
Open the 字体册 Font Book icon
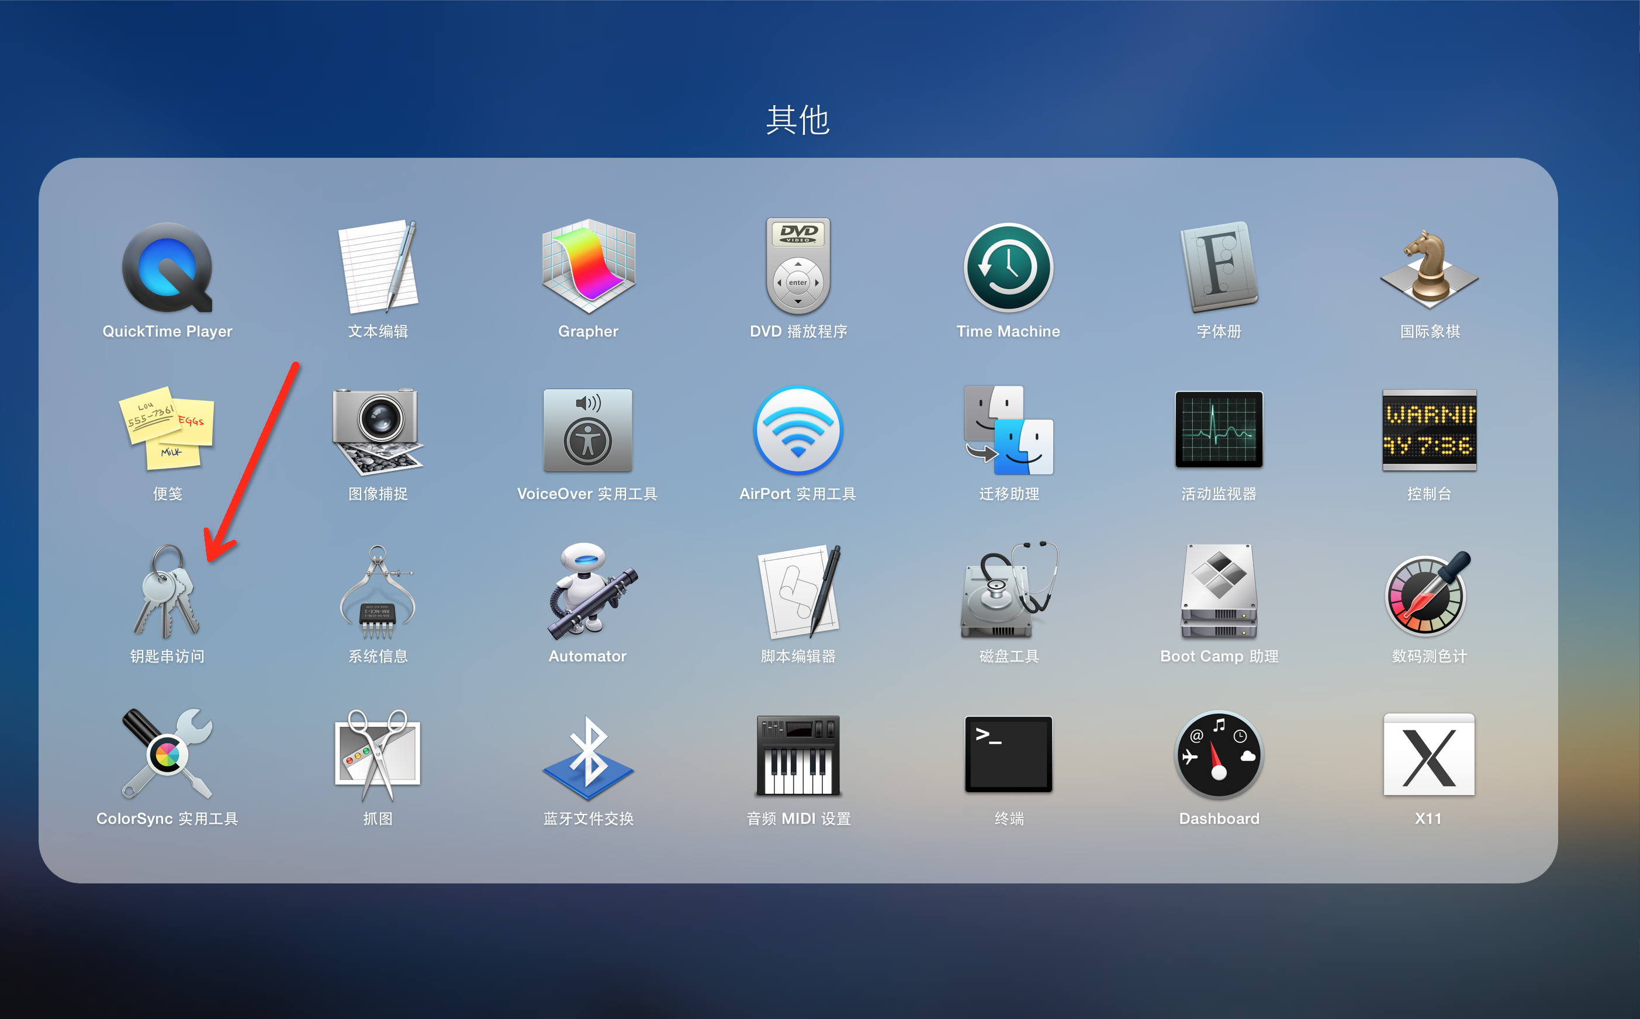[1219, 267]
